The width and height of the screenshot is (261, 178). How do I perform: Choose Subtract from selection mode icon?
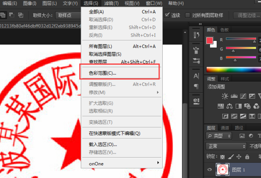click(11, 15)
